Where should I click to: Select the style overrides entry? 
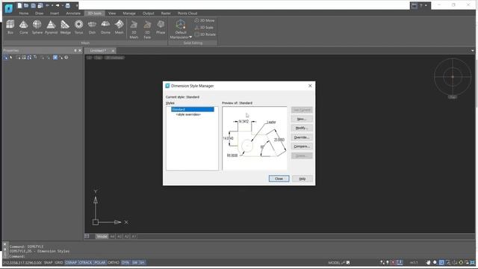click(188, 114)
